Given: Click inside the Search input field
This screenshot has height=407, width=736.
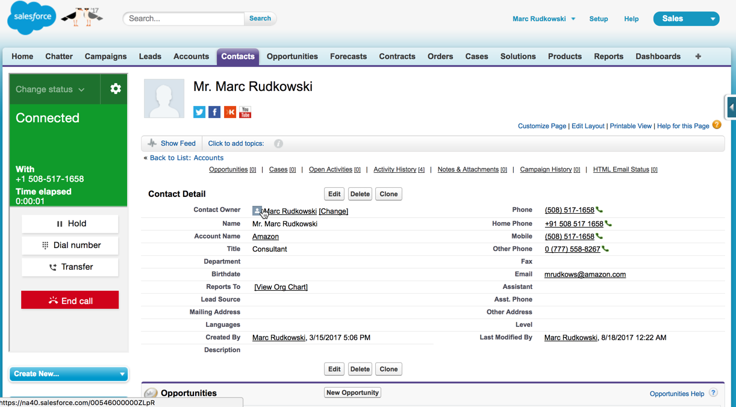Looking at the screenshot, I should click(x=184, y=19).
